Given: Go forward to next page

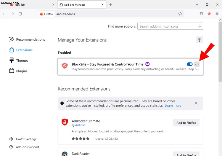Looking at the screenshot, I should tap(12, 14).
